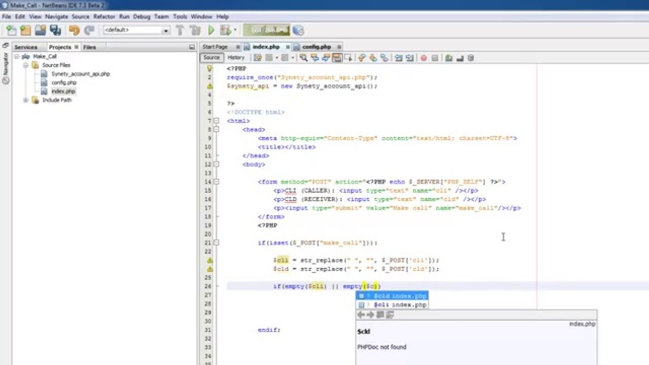Screen dimensions: 649x365
Task: Collapse the form code fold on line 14
Action: click(217, 181)
